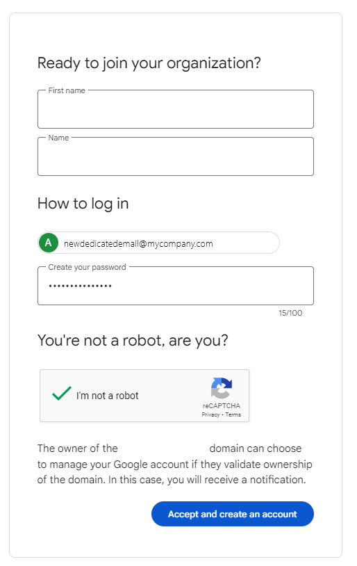Click the You're not a robot heading

133,341
